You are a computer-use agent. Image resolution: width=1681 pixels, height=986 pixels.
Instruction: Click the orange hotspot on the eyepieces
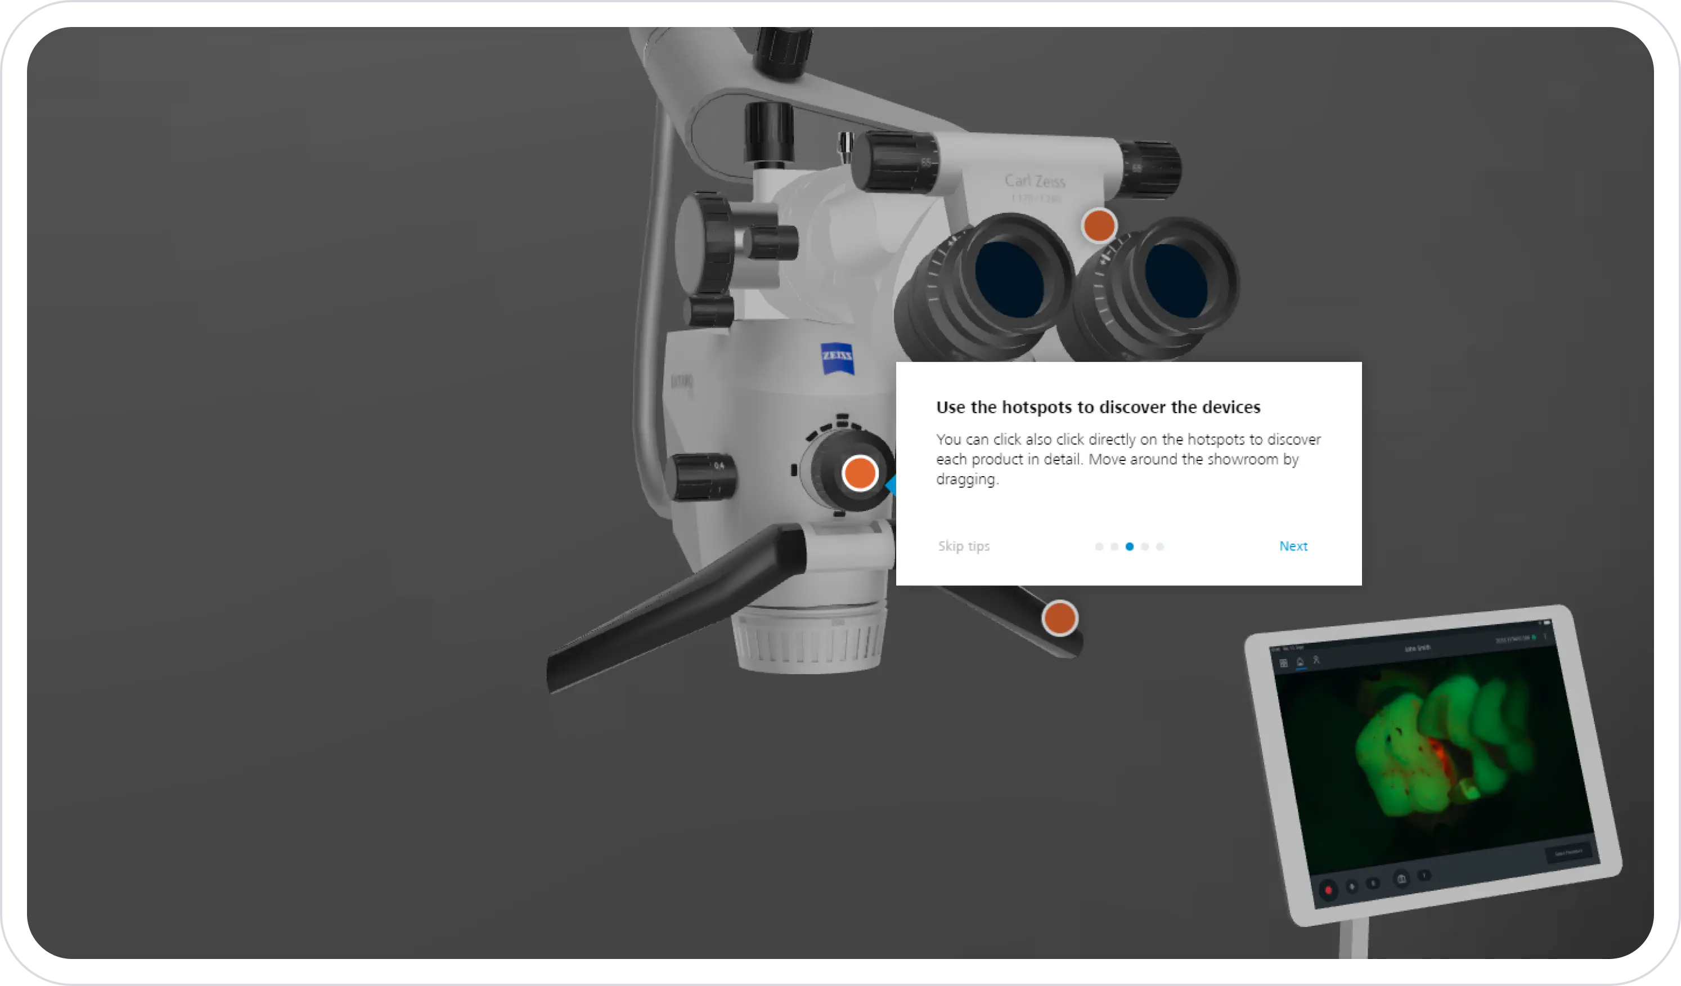coord(1099,226)
